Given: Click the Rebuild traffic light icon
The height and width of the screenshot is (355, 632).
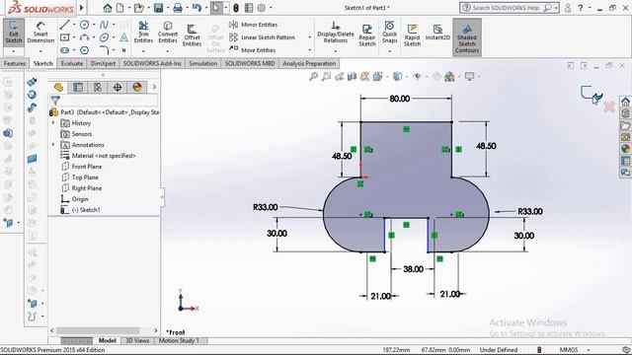Looking at the screenshot, I should (236, 8).
